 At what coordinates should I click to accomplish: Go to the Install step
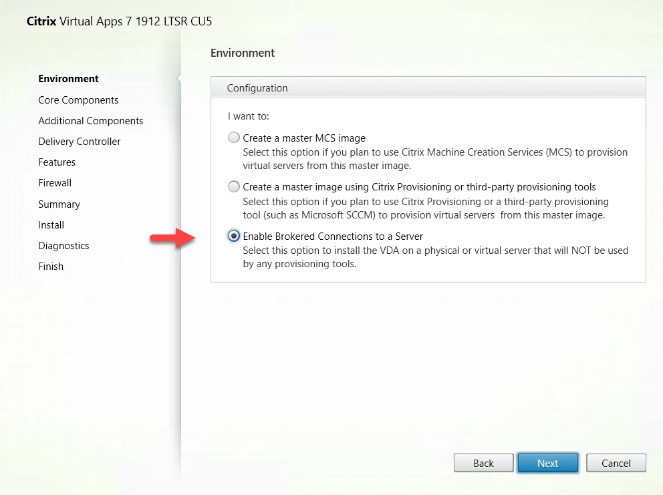(51, 225)
